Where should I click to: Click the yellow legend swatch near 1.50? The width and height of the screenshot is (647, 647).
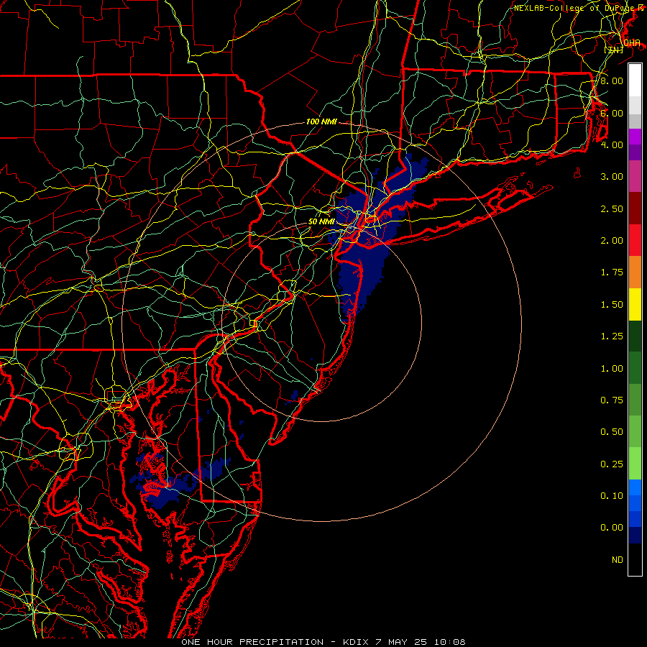click(635, 304)
